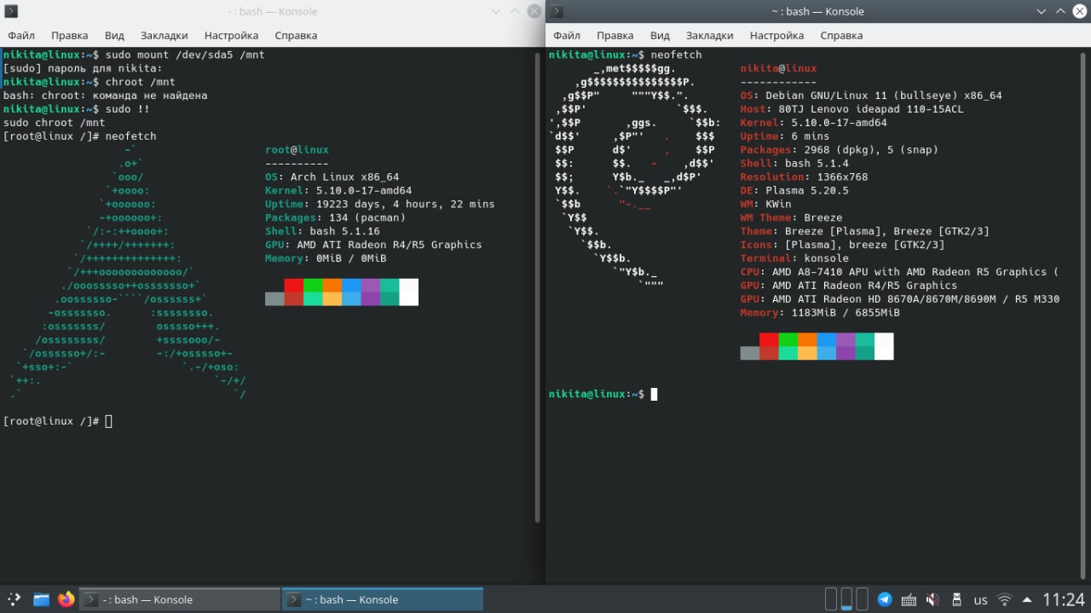This screenshot has width=1091, height=613.
Task: Click the red color block in left neofetch output
Action: click(293, 285)
